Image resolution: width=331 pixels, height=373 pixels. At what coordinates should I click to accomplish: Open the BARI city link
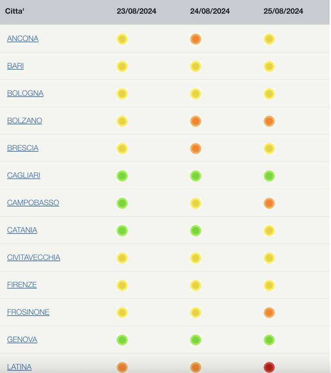click(16, 66)
